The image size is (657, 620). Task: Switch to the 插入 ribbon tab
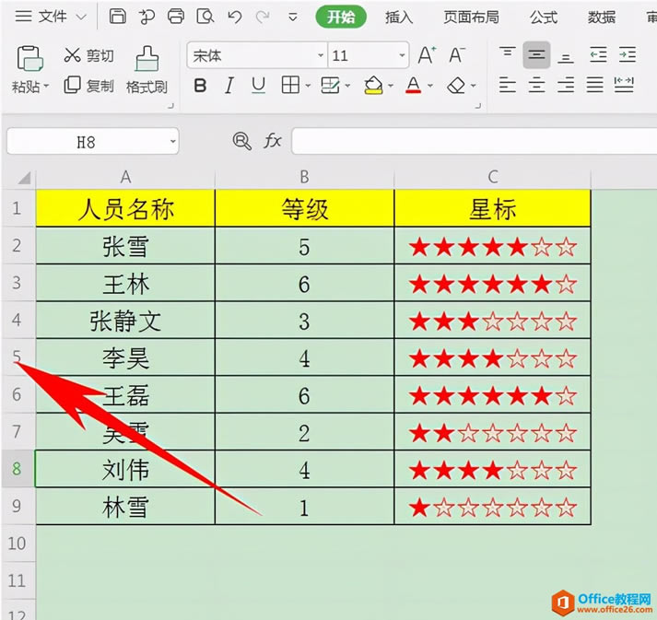point(398,17)
